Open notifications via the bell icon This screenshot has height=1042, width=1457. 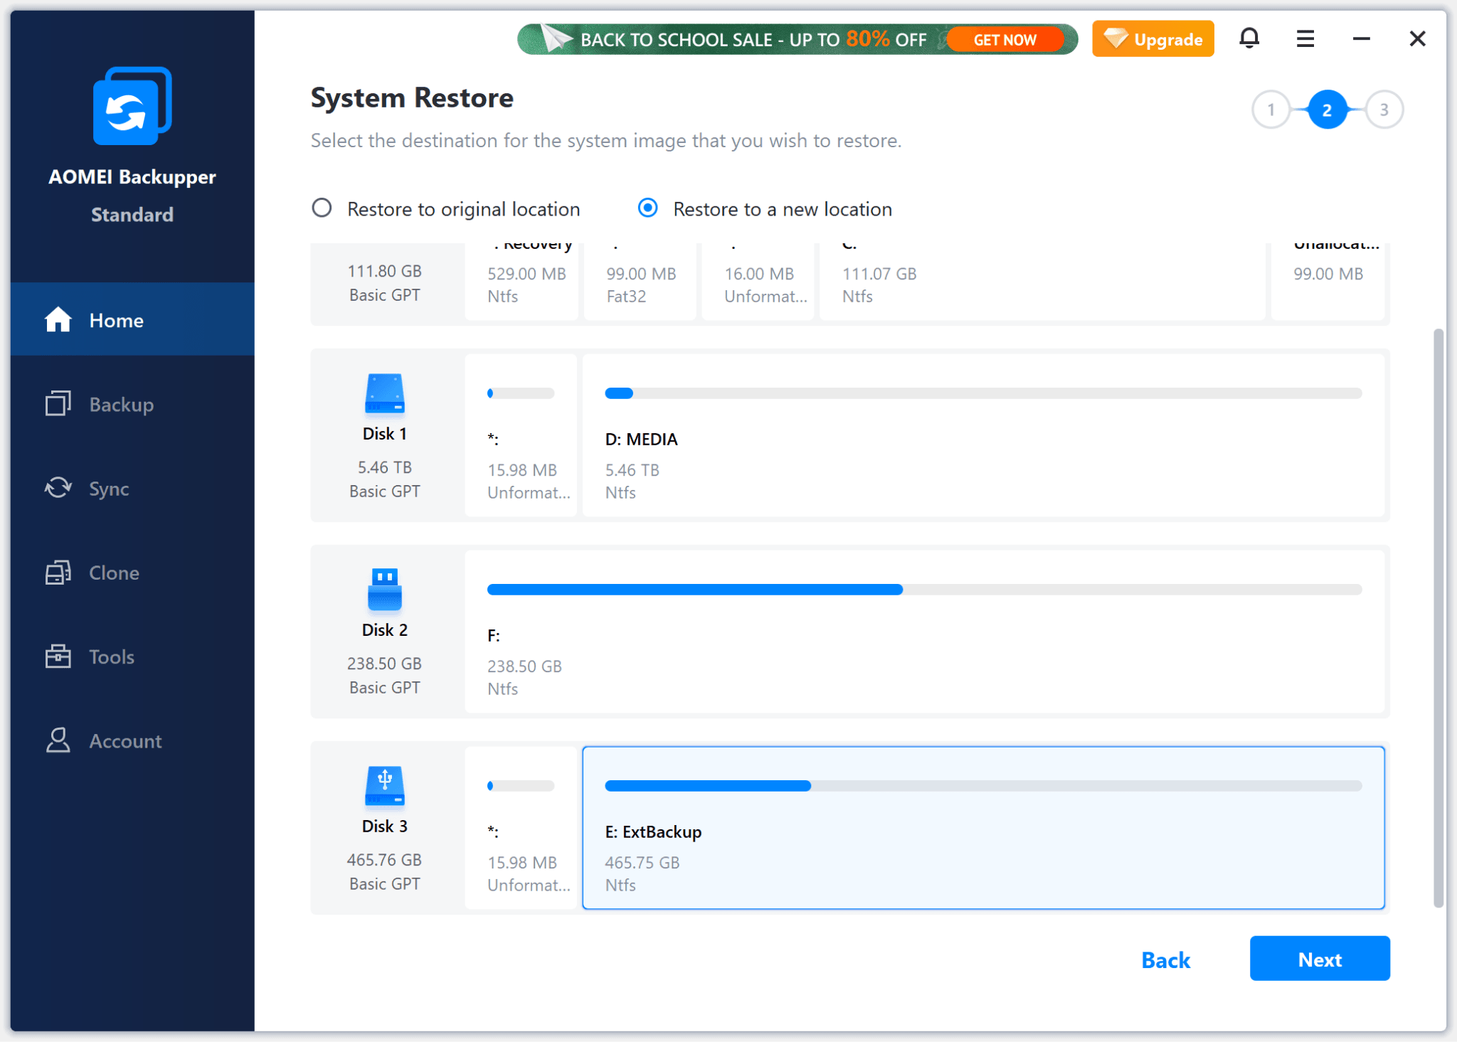[1249, 38]
